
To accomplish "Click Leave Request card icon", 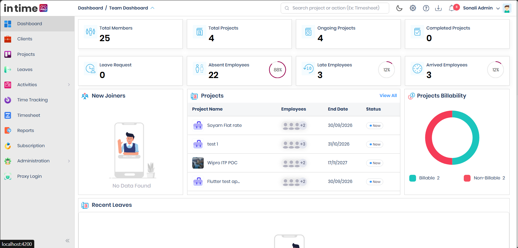I will (90, 69).
